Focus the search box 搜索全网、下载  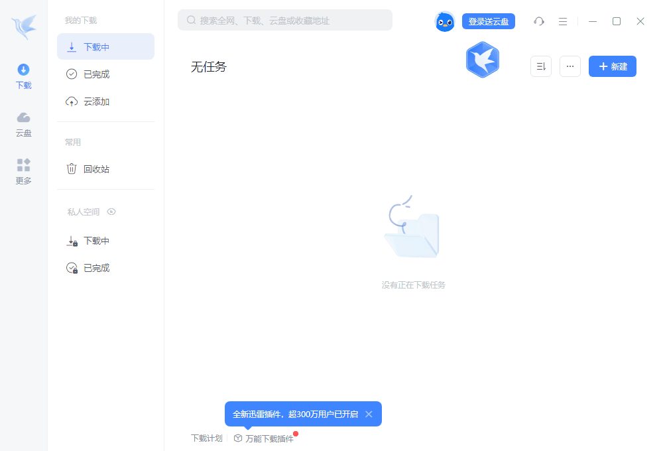[x=285, y=21]
